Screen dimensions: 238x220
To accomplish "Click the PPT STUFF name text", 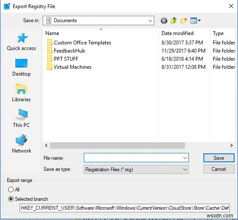I will (66, 59).
